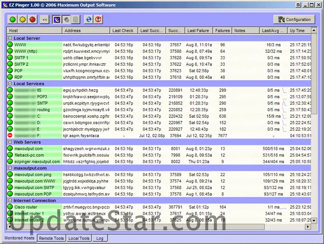
Task: Open the Log tab
Action: [100, 238]
